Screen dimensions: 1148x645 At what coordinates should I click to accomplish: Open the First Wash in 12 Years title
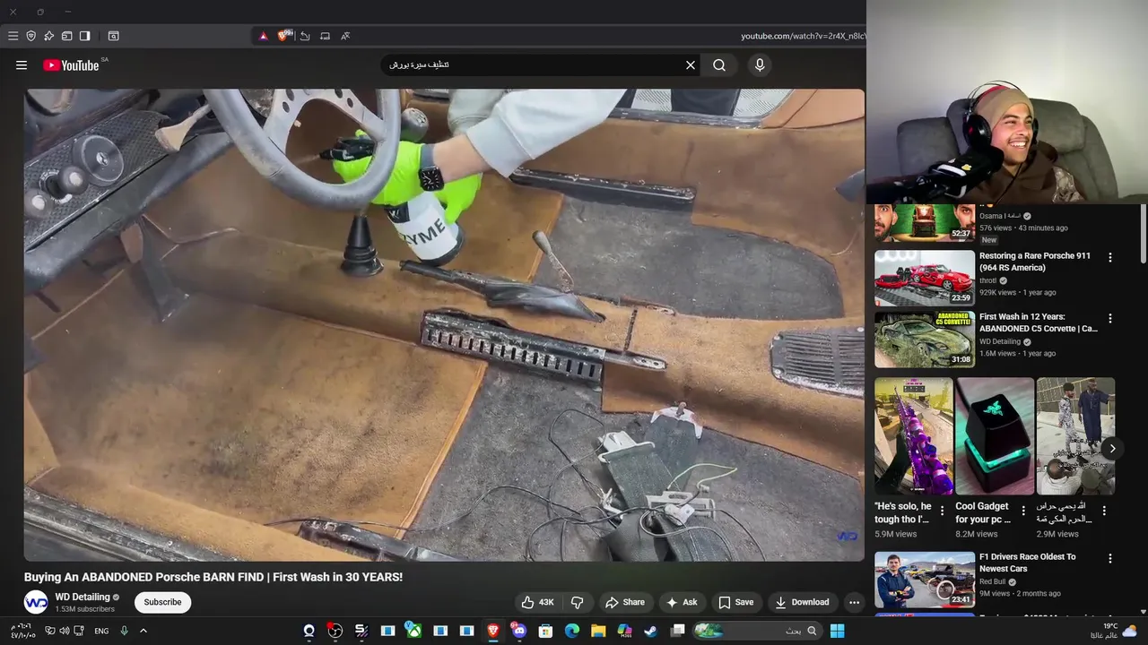click(1039, 322)
